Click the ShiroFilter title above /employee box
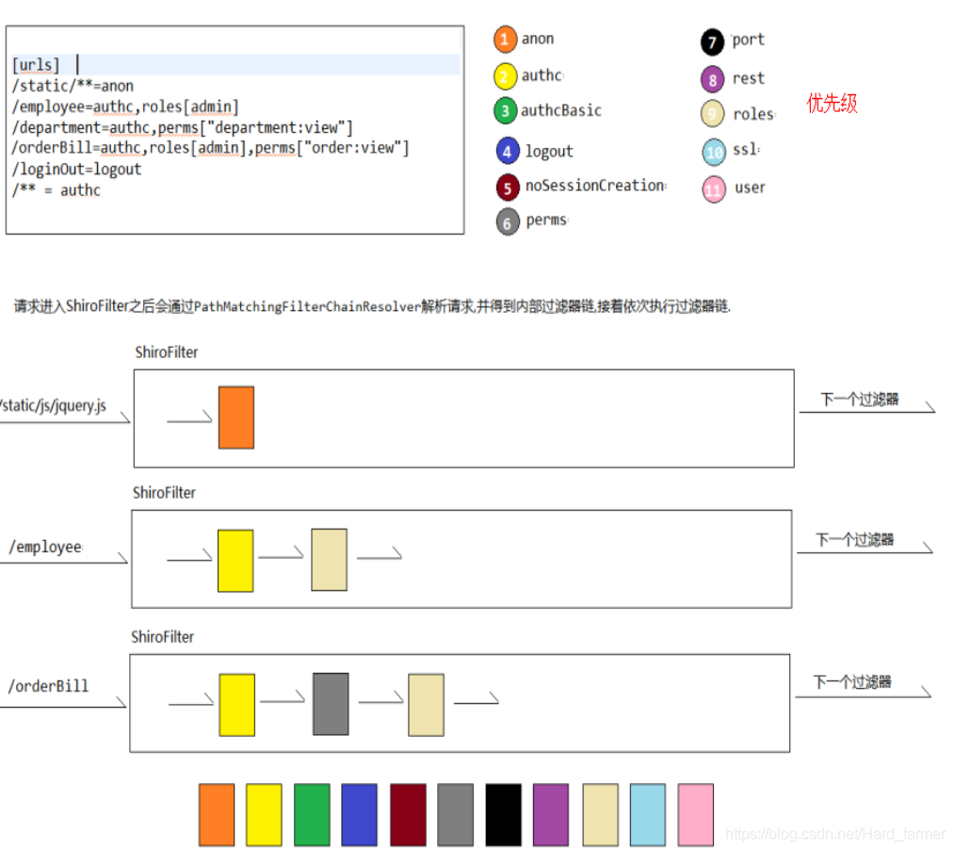The image size is (955, 851). coord(164,493)
